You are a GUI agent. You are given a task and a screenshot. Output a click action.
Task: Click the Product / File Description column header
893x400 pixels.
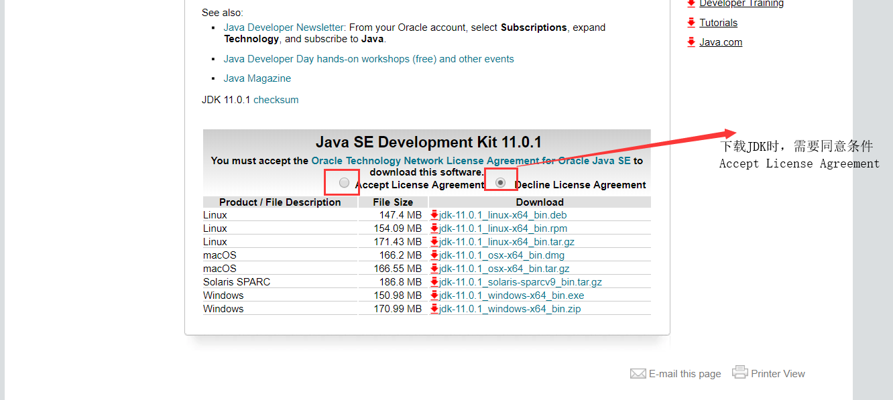pos(280,202)
